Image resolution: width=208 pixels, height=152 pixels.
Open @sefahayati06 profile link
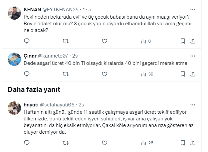click(x=57, y=104)
